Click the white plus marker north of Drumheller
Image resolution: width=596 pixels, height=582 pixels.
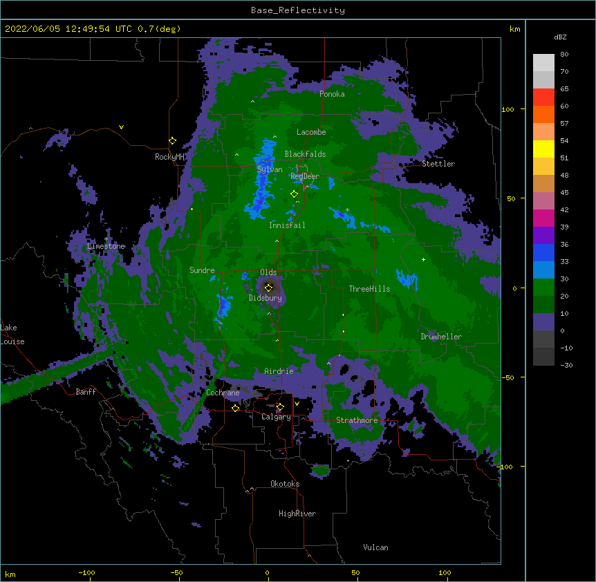(423, 259)
